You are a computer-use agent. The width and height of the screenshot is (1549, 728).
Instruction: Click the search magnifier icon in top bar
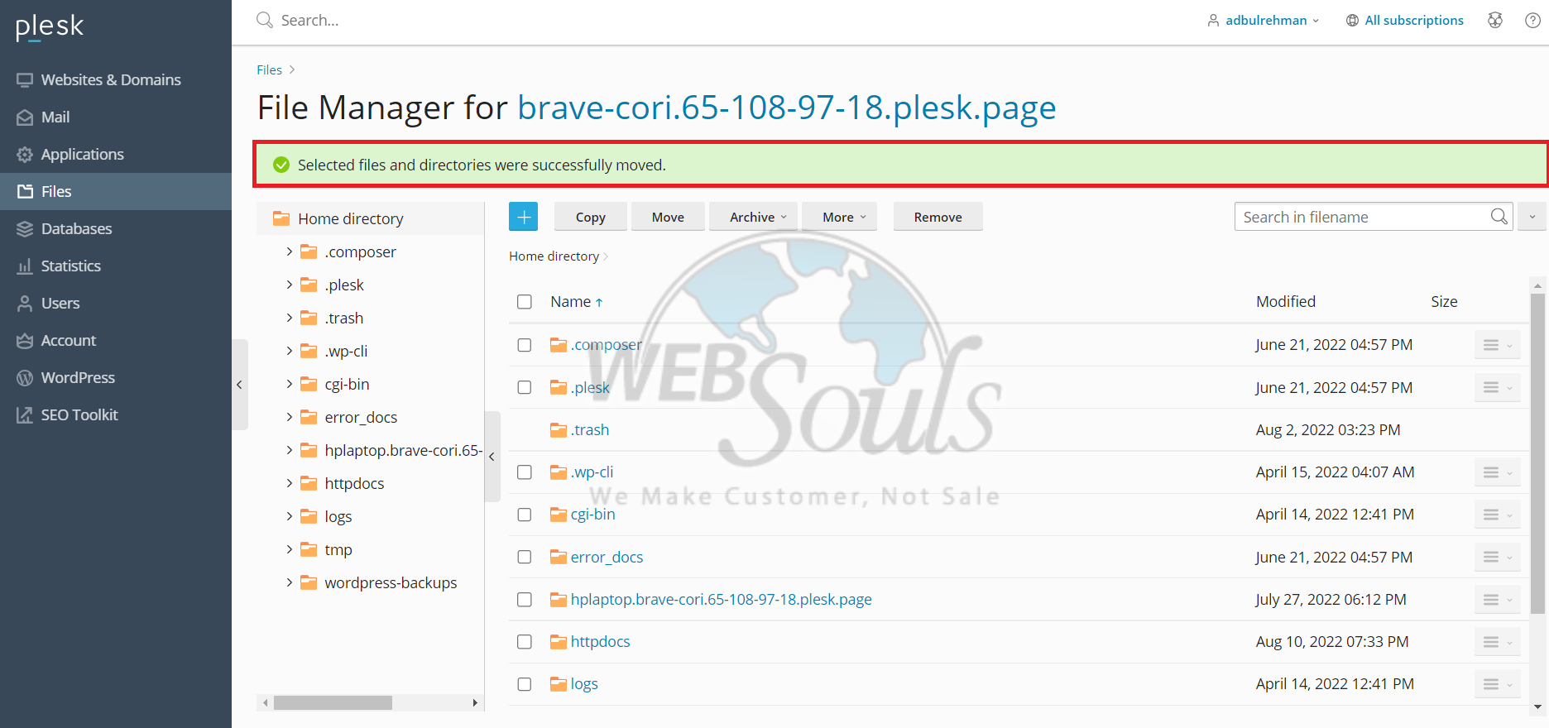(265, 20)
